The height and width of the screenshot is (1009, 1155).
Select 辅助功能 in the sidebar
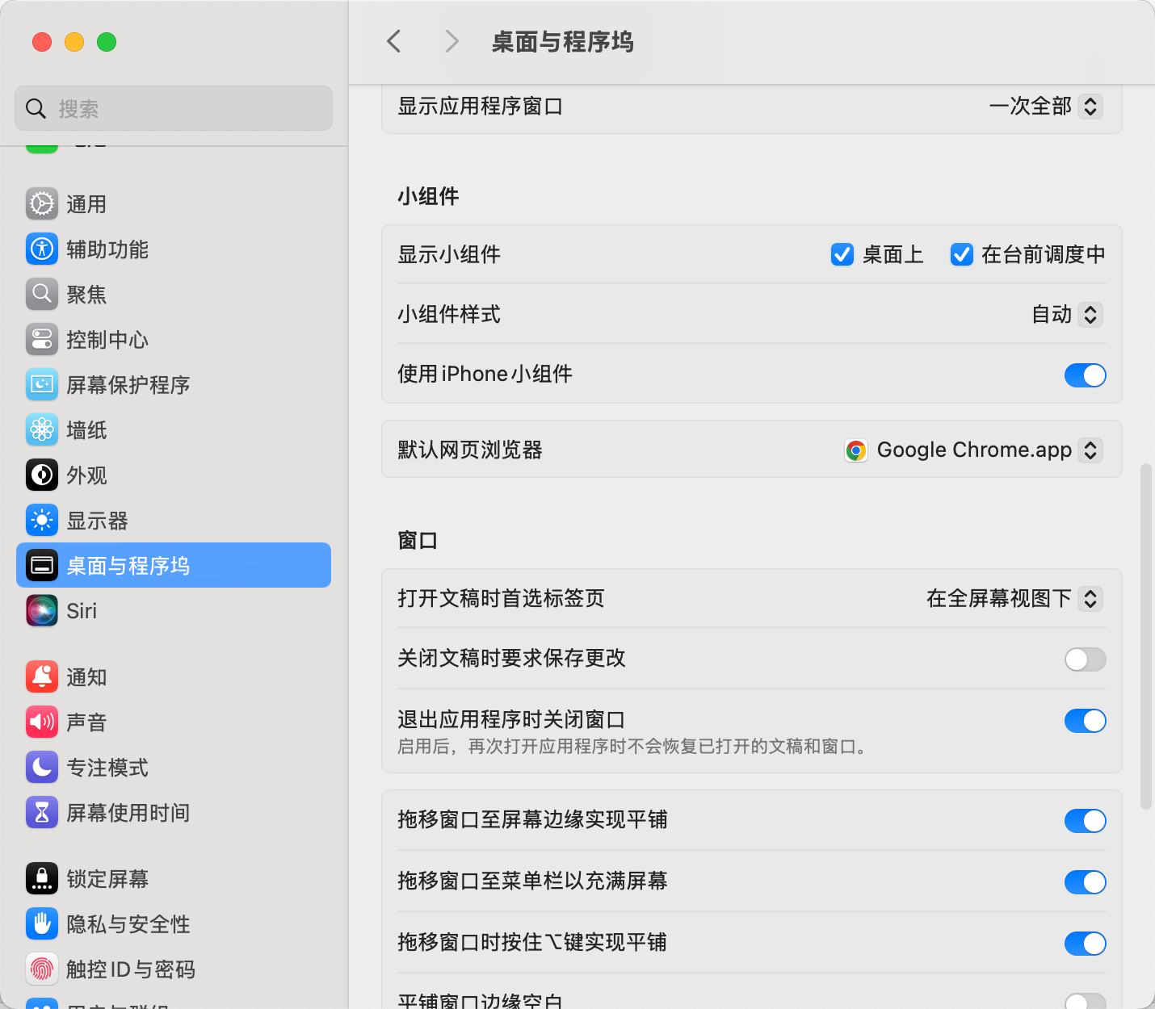click(x=174, y=249)
